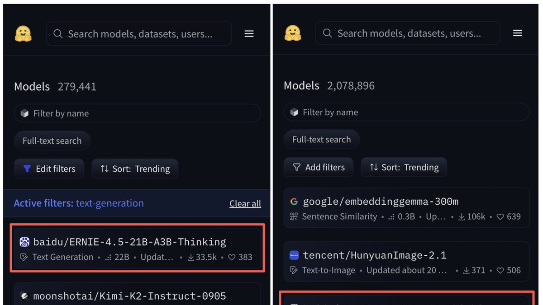Click Baidu logo icon on ERNIE card
Screen dimensions: 543x305
click(x=24, y=242)
